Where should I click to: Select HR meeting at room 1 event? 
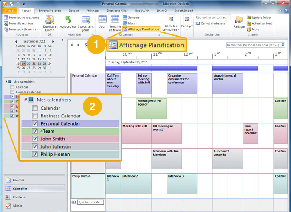click(167, 134)
